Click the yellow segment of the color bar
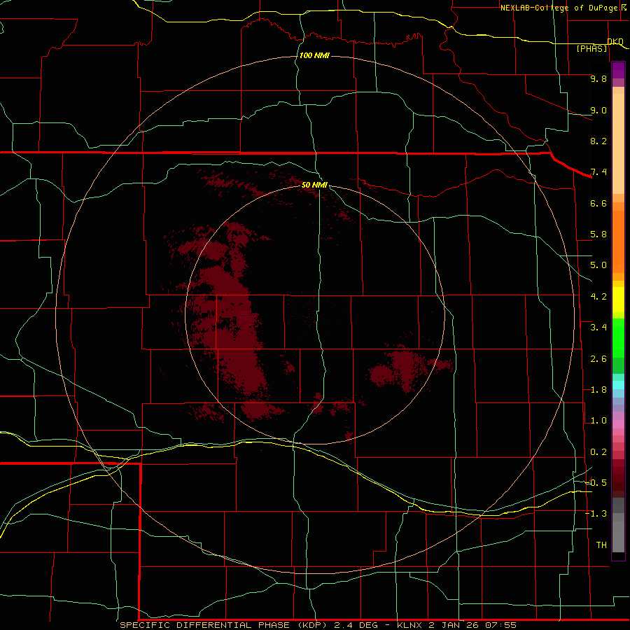630x630 pixels. point(618,300)
